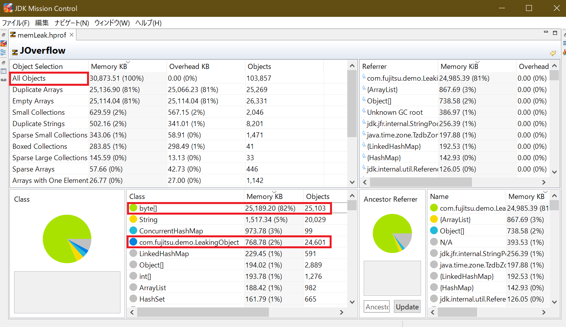This screenshot has width=566, height=327.
Task: Click the Outline view icon in left sidebar
Action: (4, 52)
